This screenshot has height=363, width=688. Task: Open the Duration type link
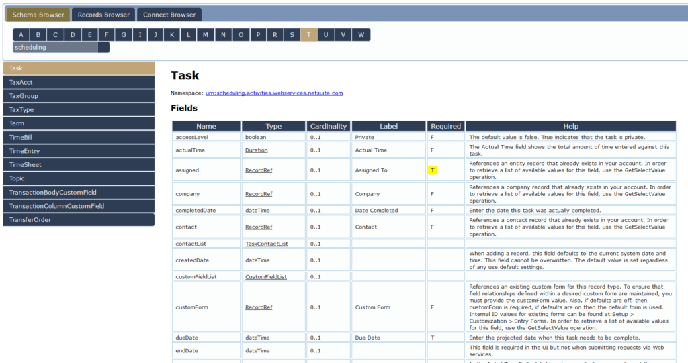tap(256, 150)
